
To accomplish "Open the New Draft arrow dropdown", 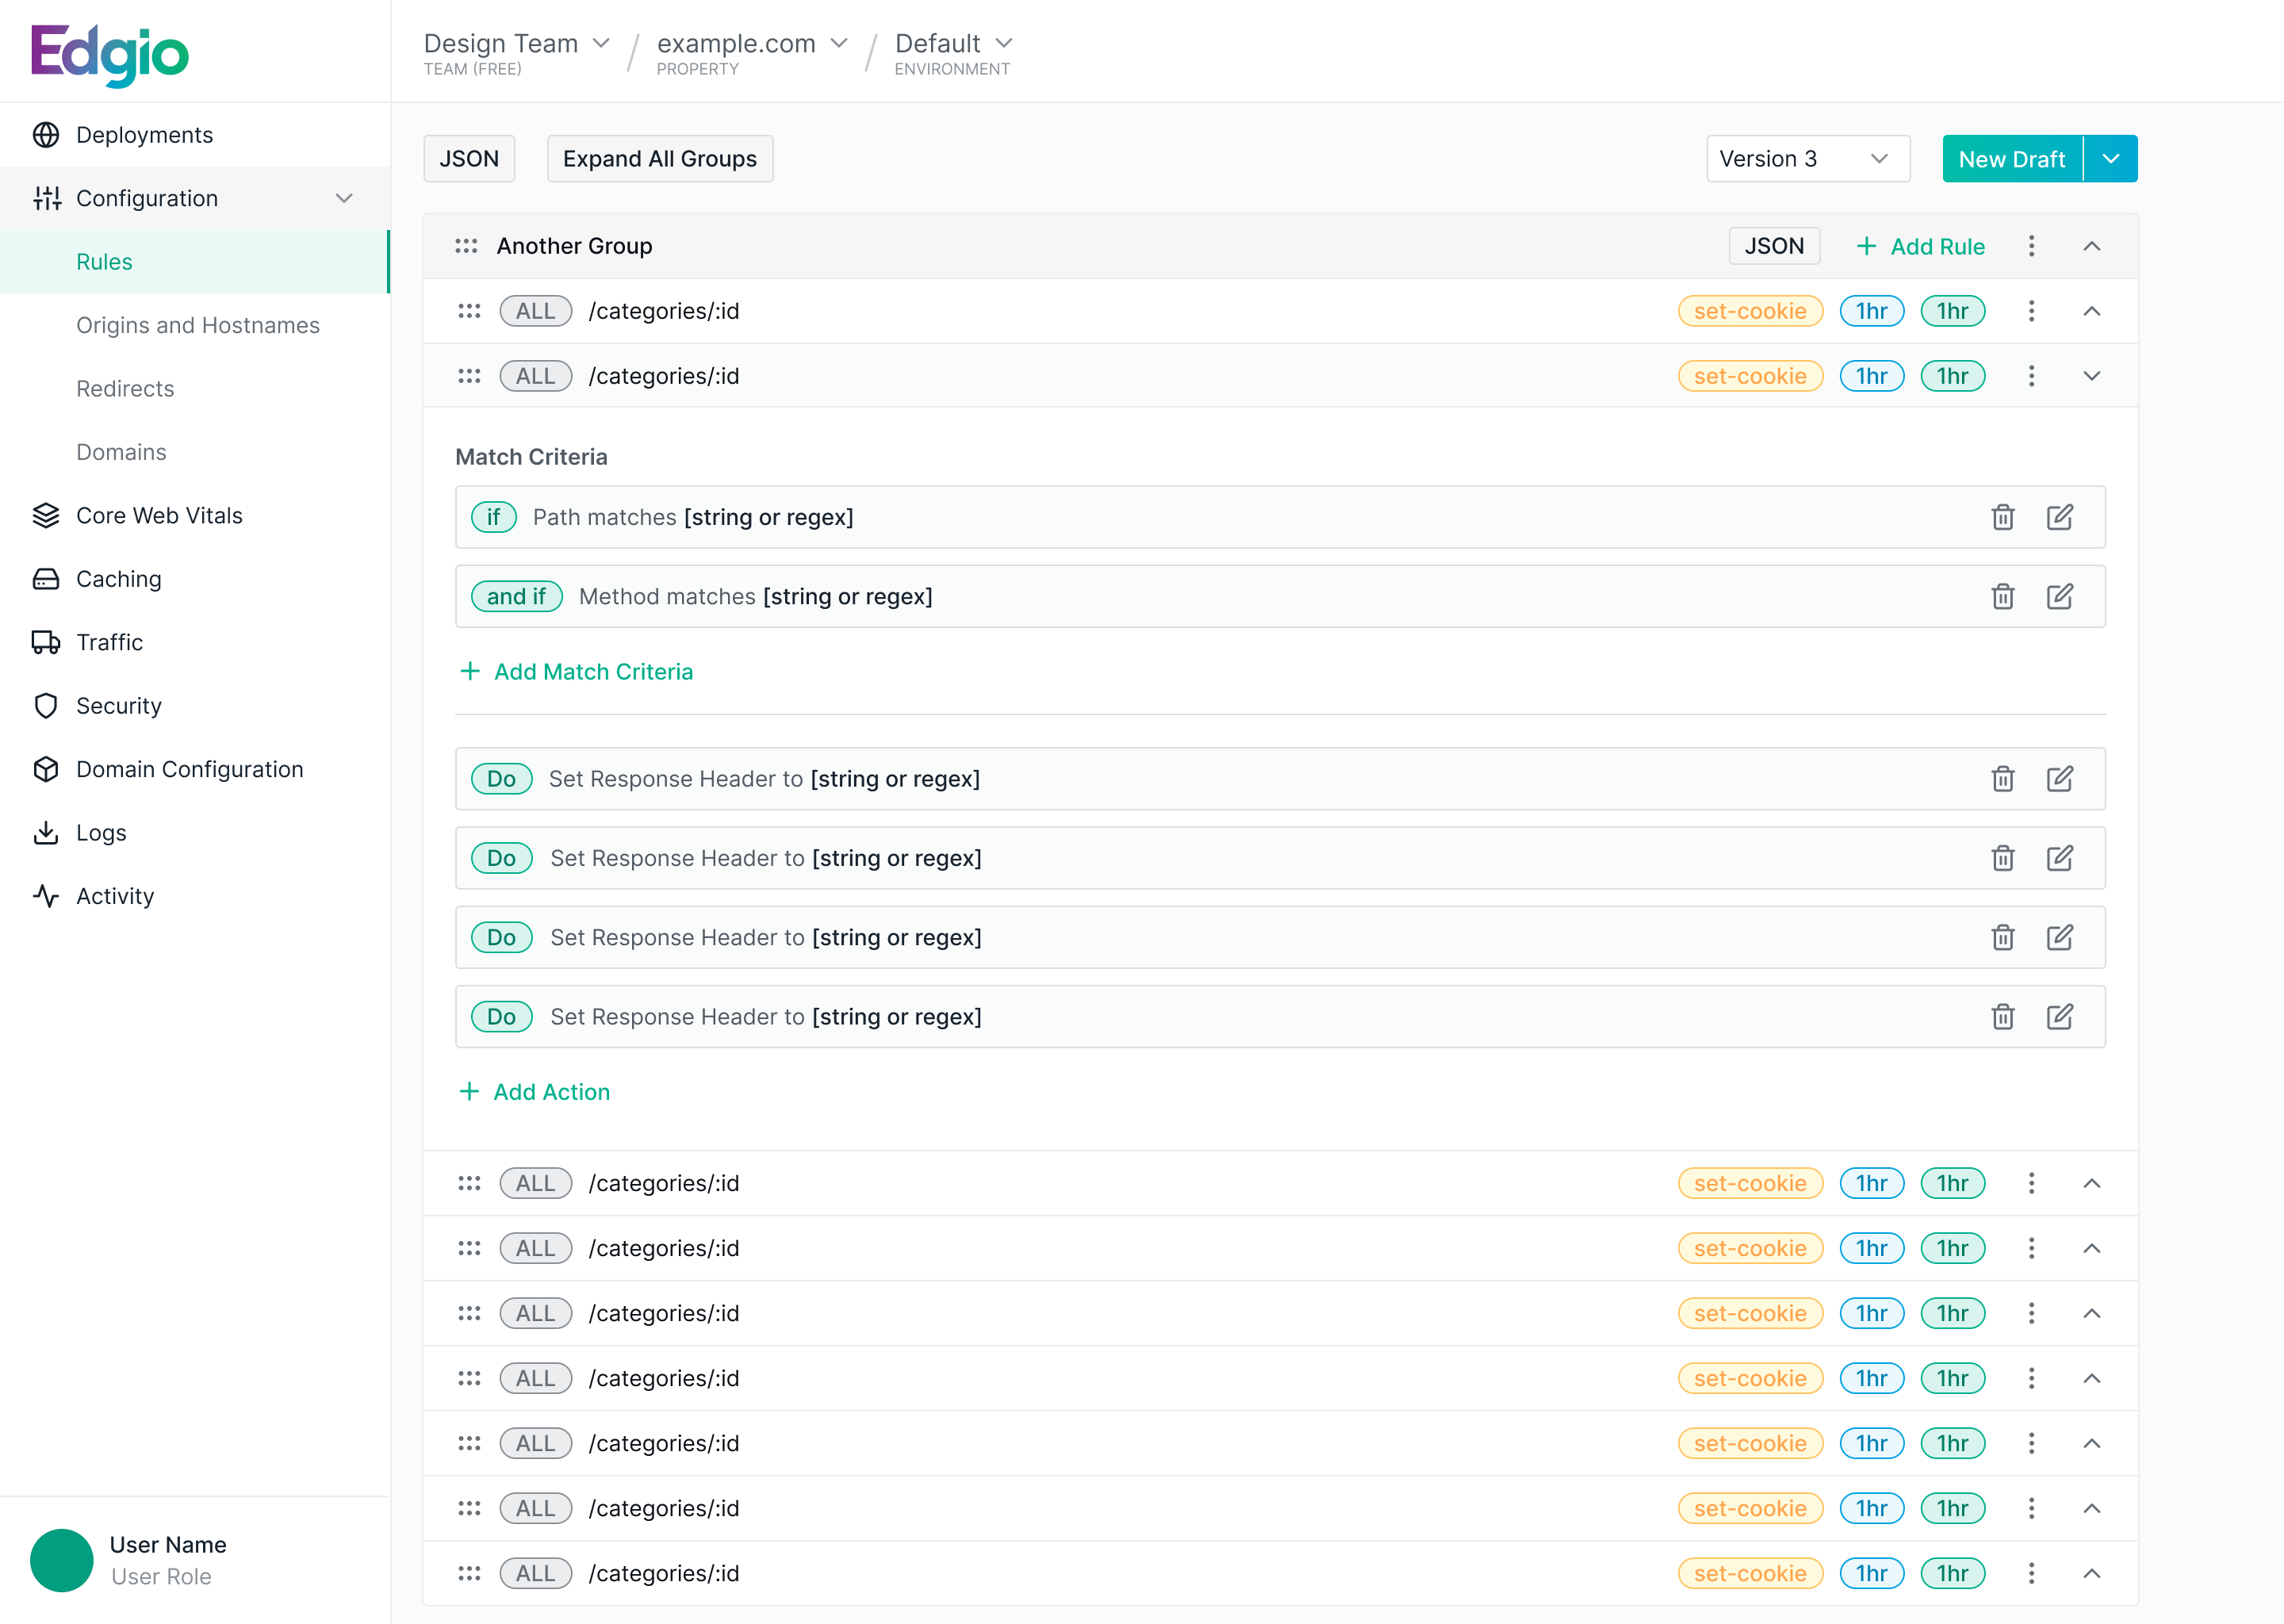I will [x=2110, y=159].
